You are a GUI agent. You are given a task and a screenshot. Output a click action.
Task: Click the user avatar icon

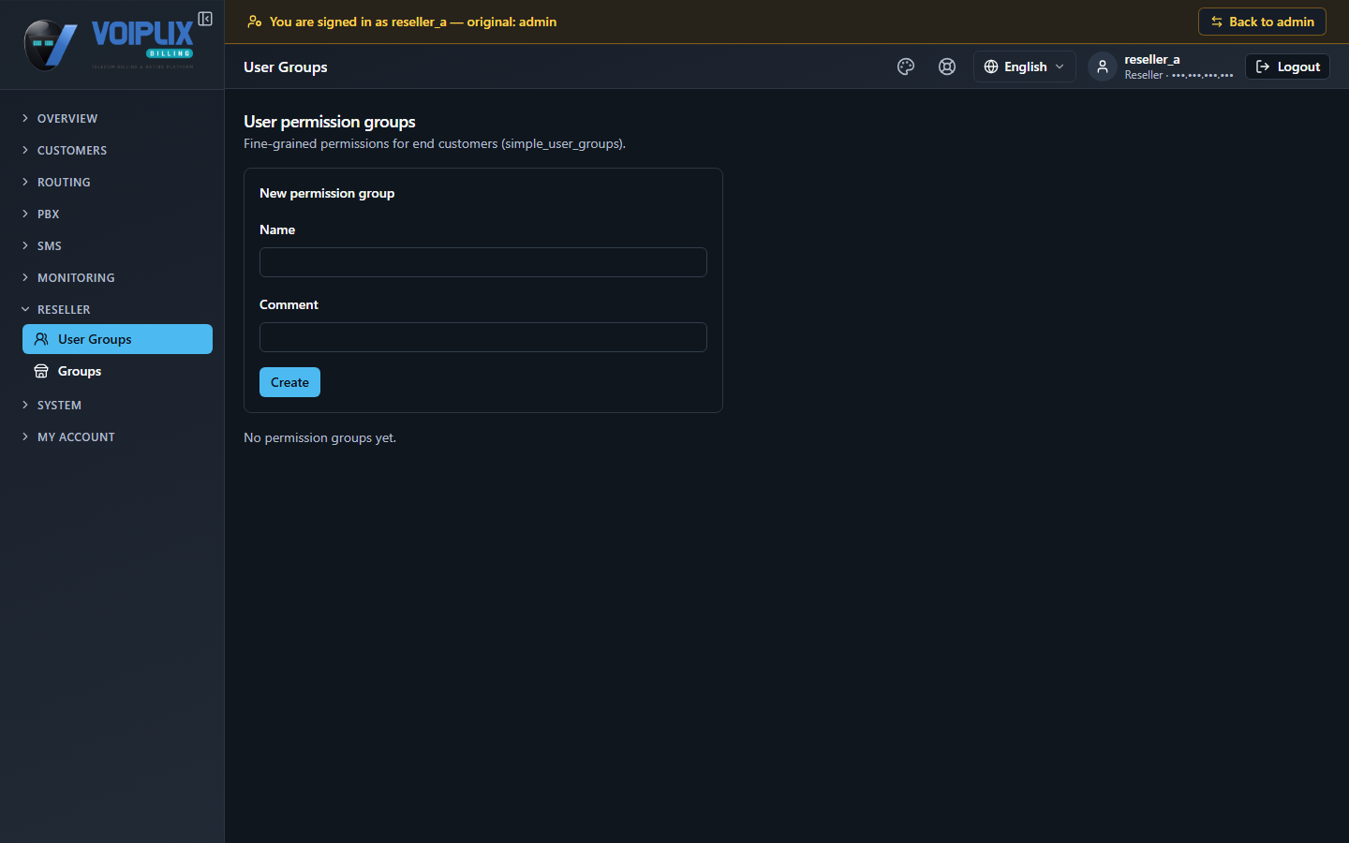[1103, 67]
